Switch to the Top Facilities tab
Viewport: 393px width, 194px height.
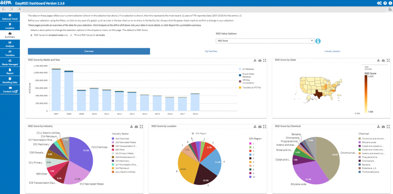(211, 51)
